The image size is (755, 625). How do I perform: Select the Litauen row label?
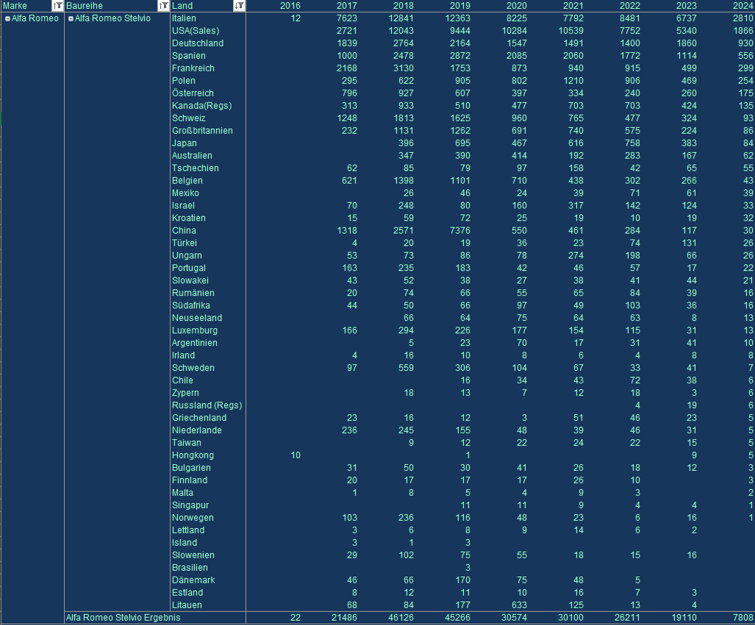click(x=187, y=605)
